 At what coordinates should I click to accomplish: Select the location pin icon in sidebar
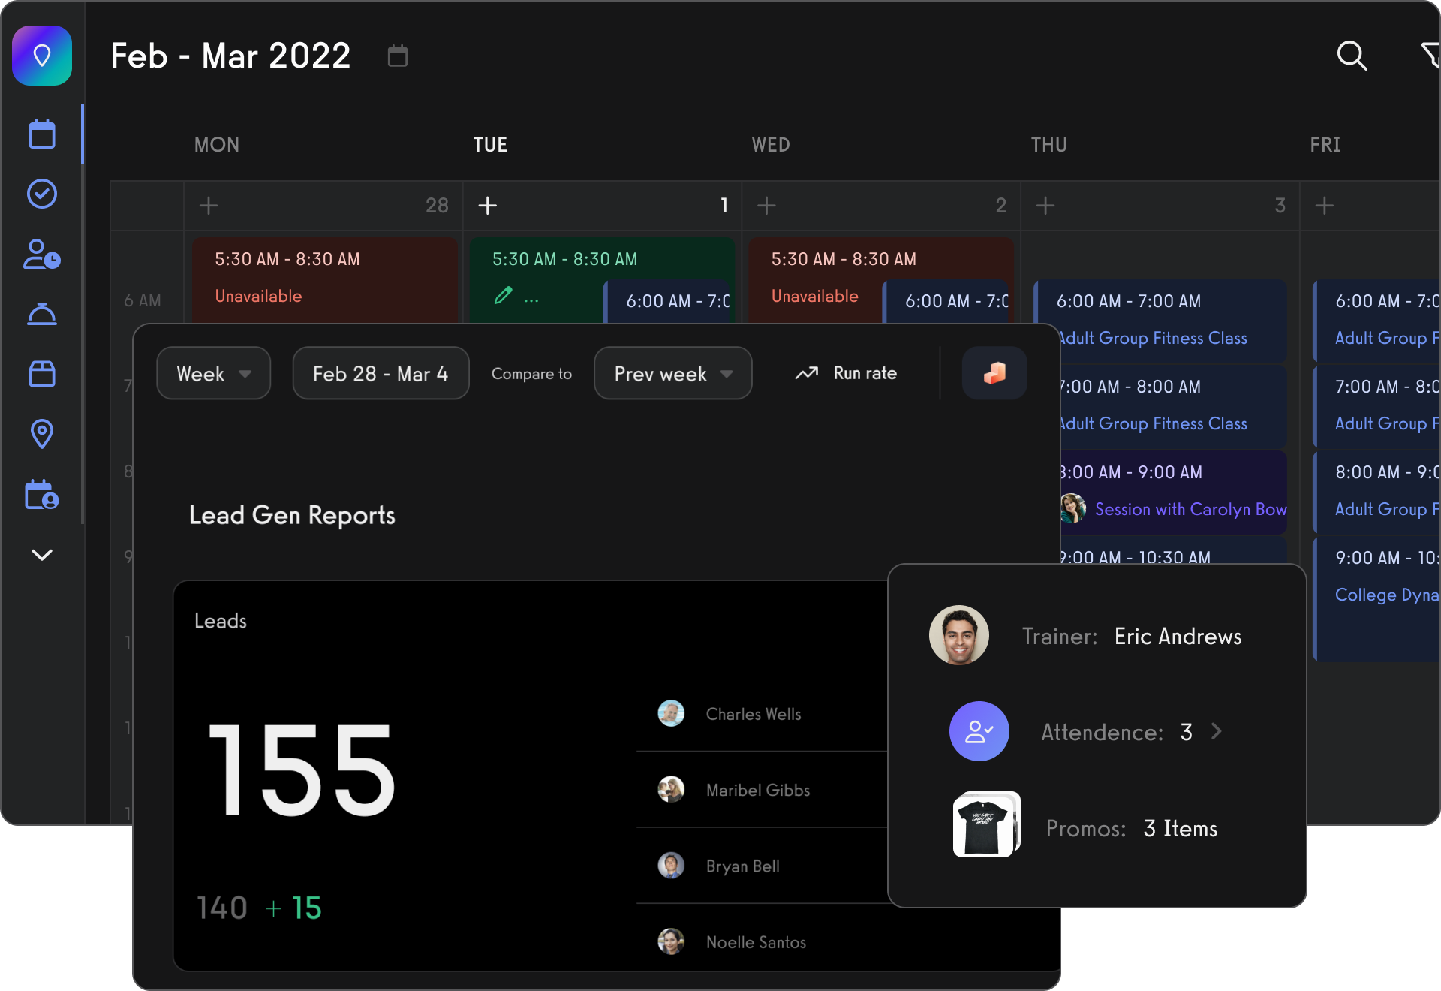coord(42,435)
